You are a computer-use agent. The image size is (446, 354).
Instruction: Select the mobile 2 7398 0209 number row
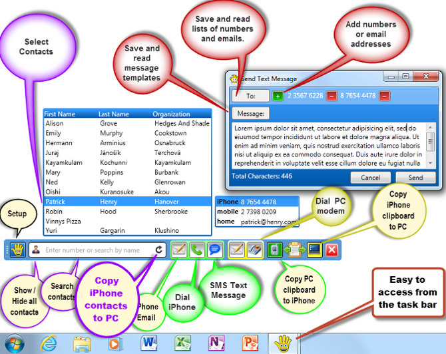pyautogui.click(x=257, y=212)
